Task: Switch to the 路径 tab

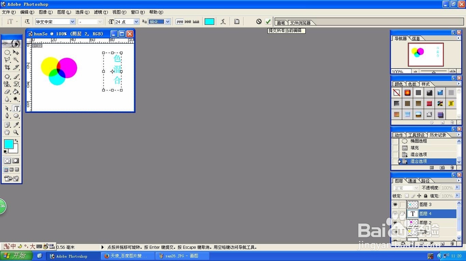Action: pos(425,181)
